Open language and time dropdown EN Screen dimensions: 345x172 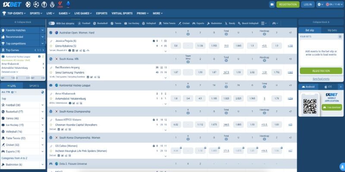coord(335,4)
